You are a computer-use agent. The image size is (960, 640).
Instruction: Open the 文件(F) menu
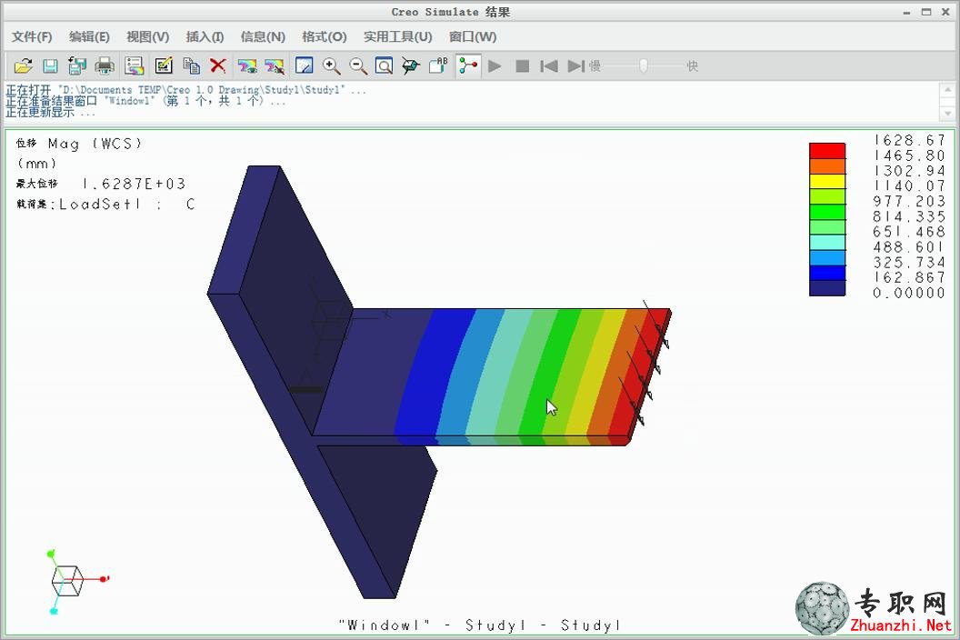32,36
